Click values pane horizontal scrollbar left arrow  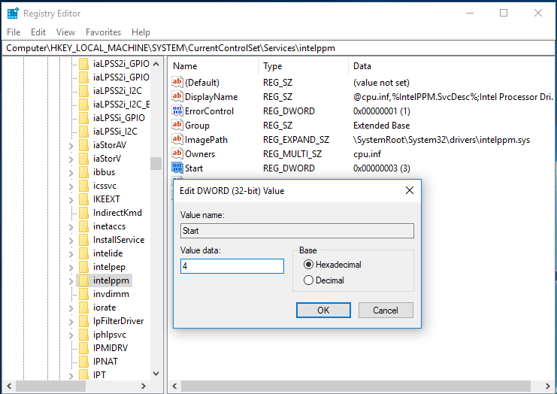click(174, 386)
